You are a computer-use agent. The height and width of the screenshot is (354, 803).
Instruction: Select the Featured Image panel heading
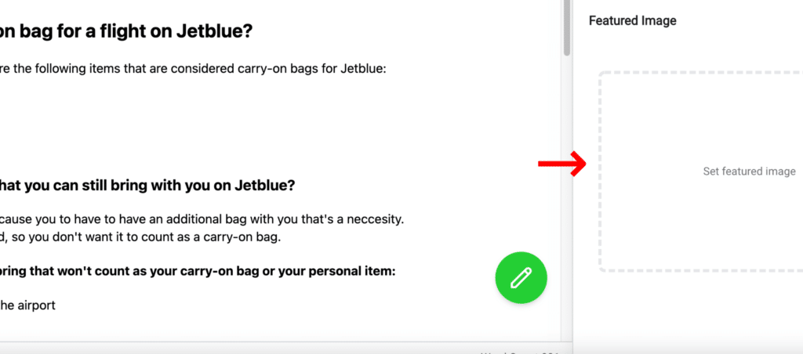coord(633,20)
